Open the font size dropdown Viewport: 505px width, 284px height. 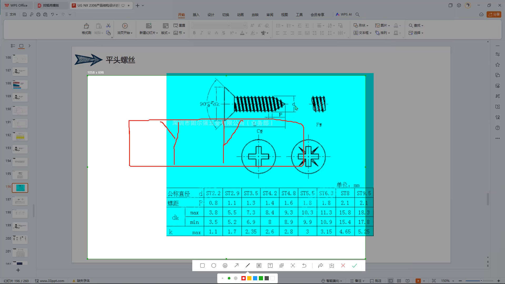(x=244, y=26)
